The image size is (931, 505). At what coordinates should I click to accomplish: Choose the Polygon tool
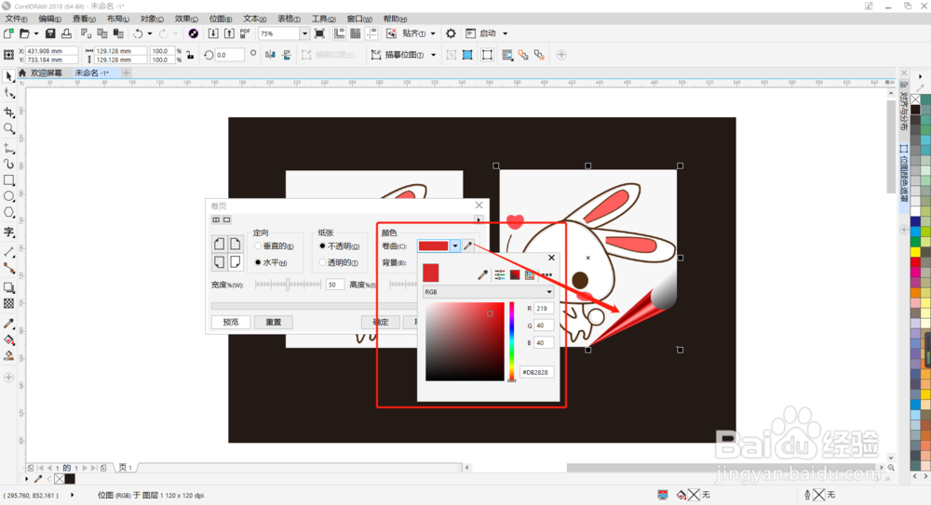9,212
